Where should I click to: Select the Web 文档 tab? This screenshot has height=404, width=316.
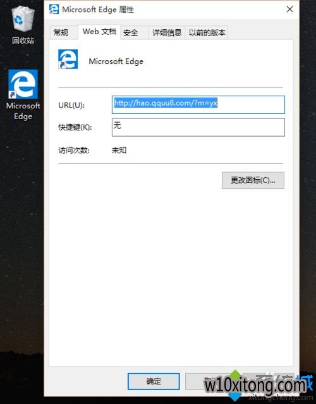click(99, 32)
